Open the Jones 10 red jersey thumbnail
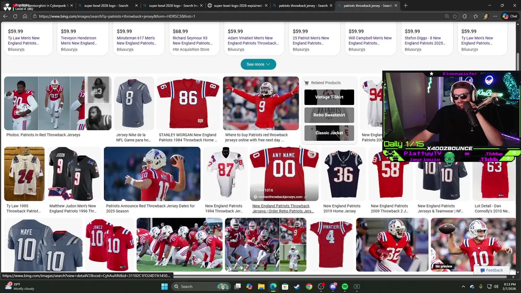Image resolution: width=521 pixels, height=293 pixels. [x=109, y=245]
